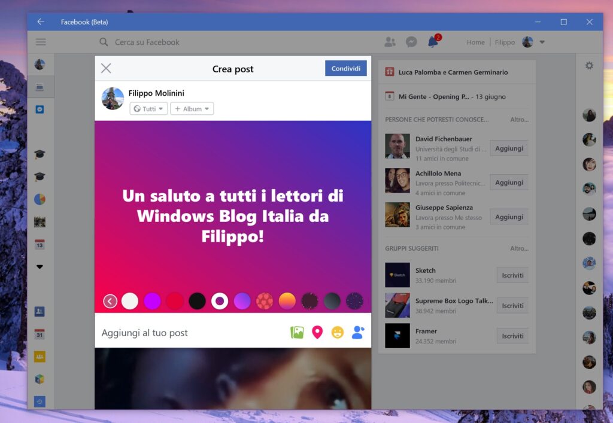613x423 pixels.
Task: Open the Messenger icon in top bar
Action: [x=411, y=42]
